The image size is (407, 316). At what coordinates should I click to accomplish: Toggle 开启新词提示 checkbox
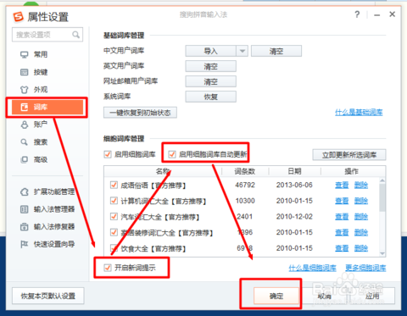[x=108, y=268]
